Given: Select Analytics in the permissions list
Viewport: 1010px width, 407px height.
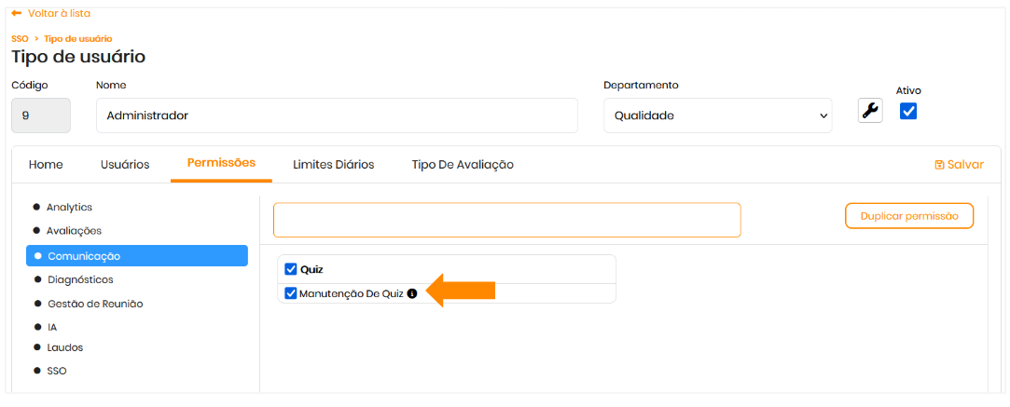Looking at the screenshot, I should pos(69,207).
